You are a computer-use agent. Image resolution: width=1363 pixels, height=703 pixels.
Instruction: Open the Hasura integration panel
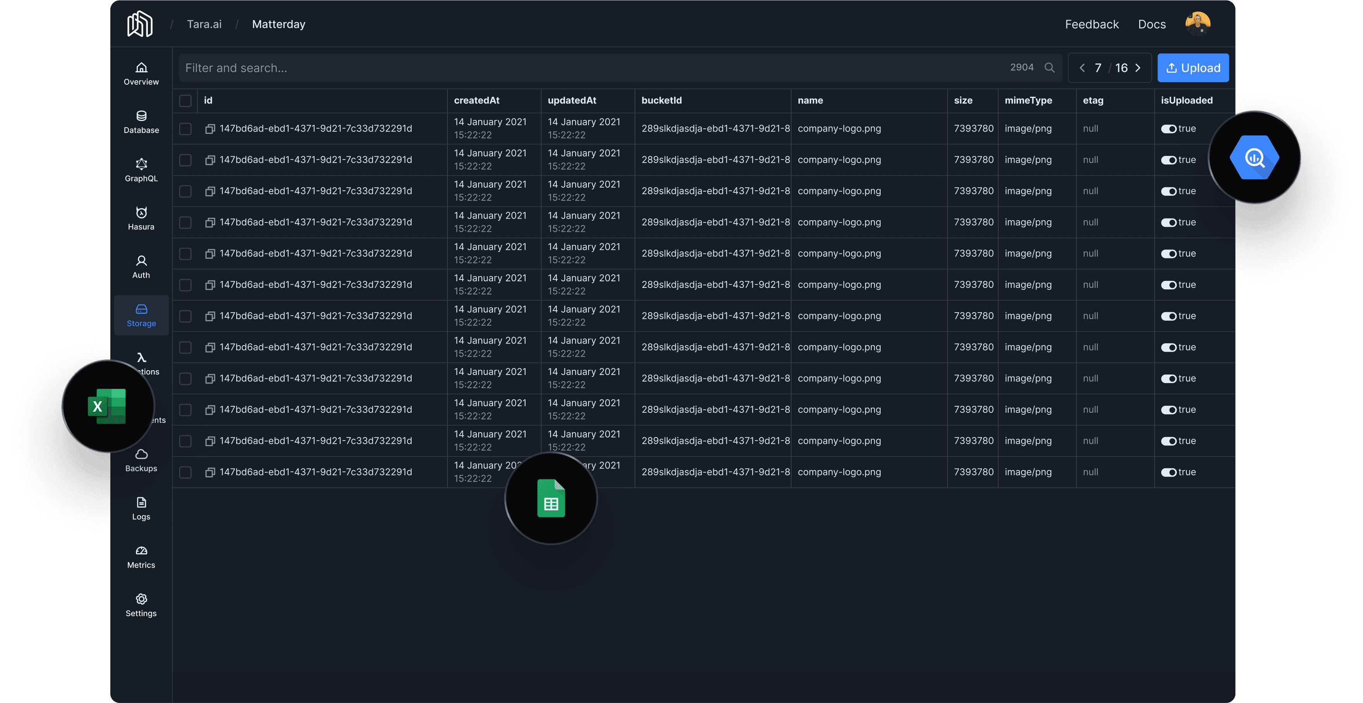pos(140,219)
